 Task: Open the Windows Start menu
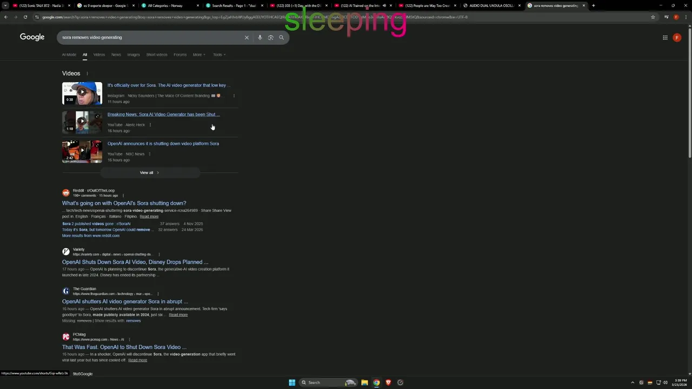(292, 383)
